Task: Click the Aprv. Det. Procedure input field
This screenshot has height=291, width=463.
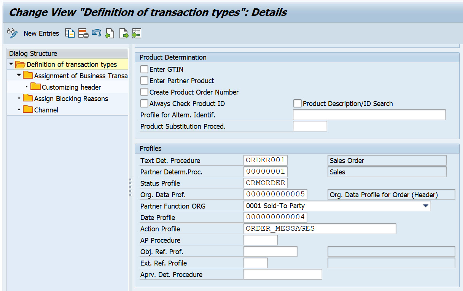Action: tap(283, 274)
